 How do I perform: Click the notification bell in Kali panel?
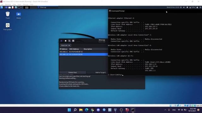click(187, 8)
